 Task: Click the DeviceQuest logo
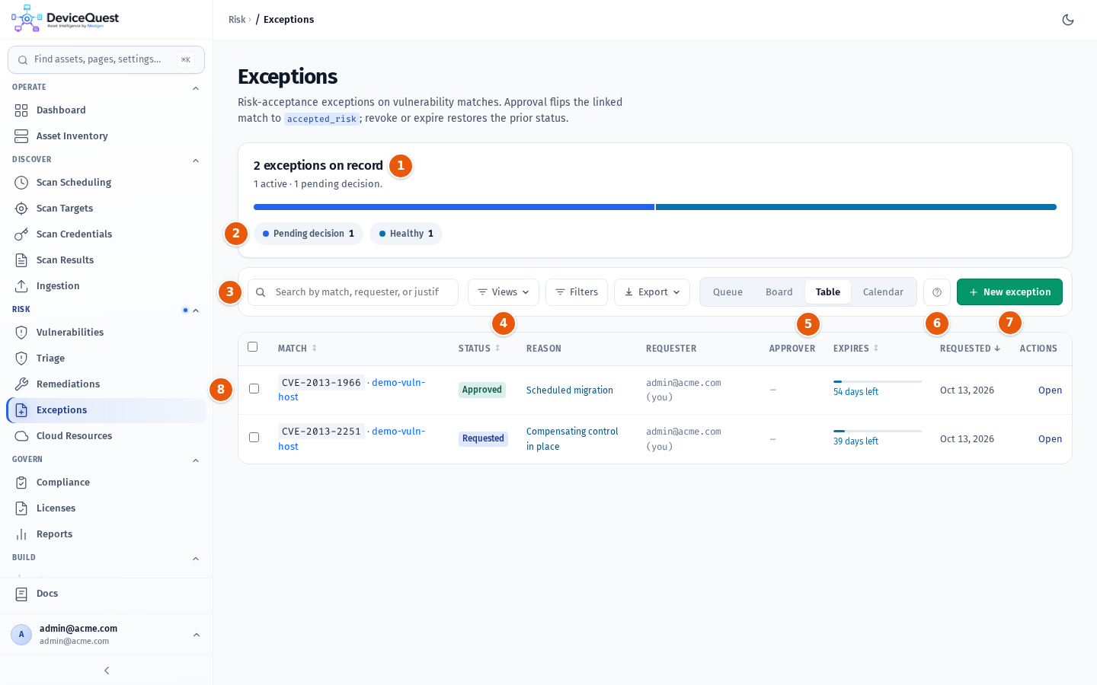pos(66,19)
